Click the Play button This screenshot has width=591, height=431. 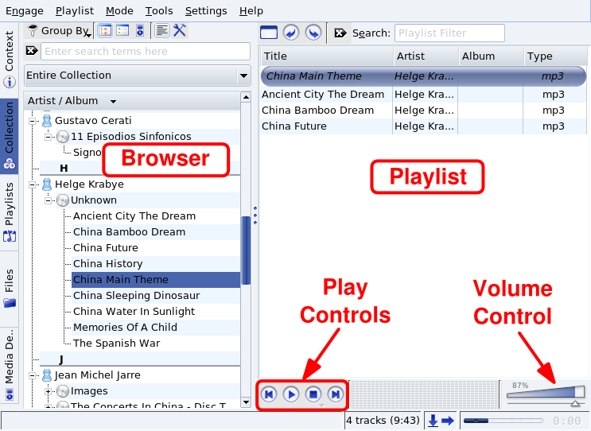tap(291, 394)
